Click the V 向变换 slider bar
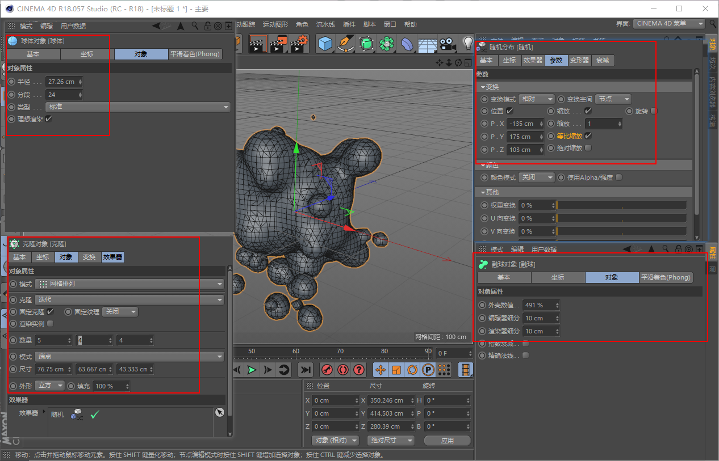The height and width of the screenshot is (461, 719). [621, 231]
